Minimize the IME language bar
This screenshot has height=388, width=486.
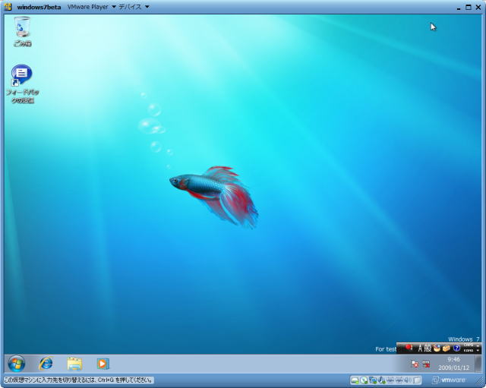478,345
